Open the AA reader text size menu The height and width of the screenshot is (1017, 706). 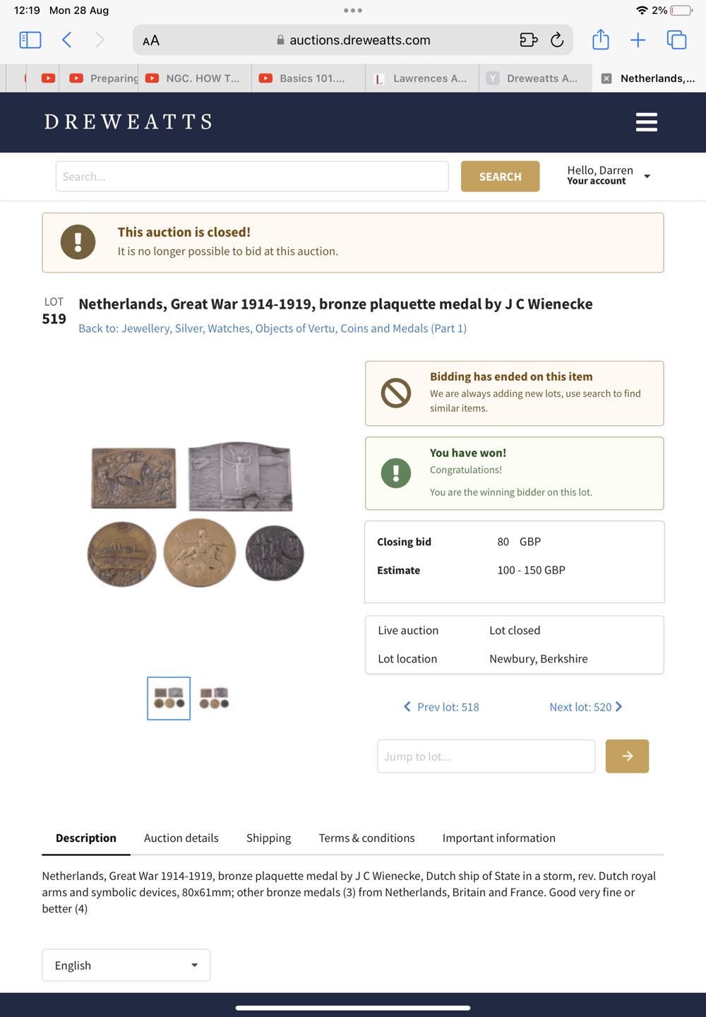click(151, 40)
